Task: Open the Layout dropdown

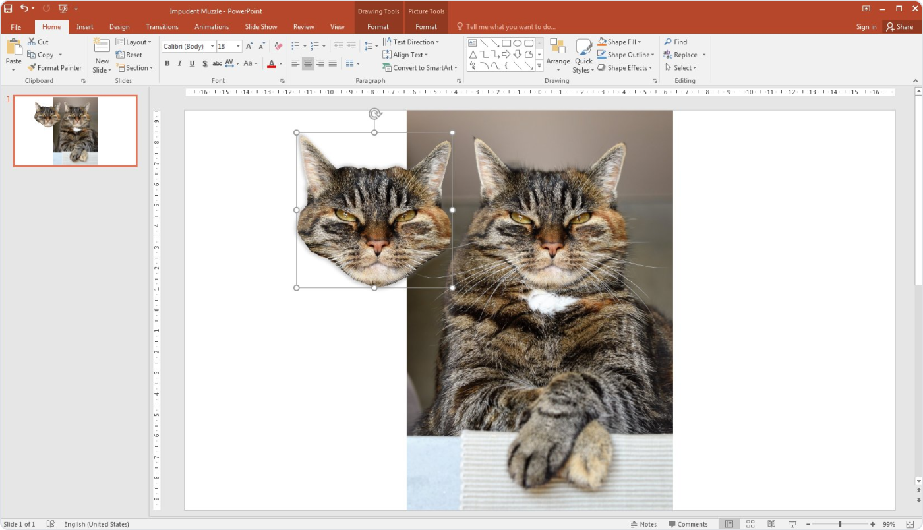Action: click(134, 41)
